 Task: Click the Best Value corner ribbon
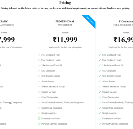(90, 20)
